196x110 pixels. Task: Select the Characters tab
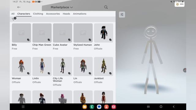tap(24, 14)
